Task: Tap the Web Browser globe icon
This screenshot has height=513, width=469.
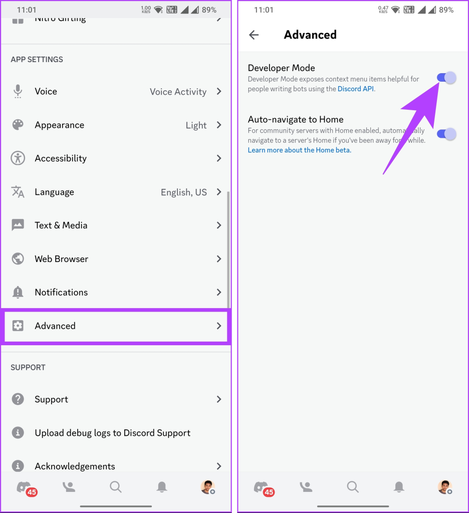Action: click(x=18, y=259)
